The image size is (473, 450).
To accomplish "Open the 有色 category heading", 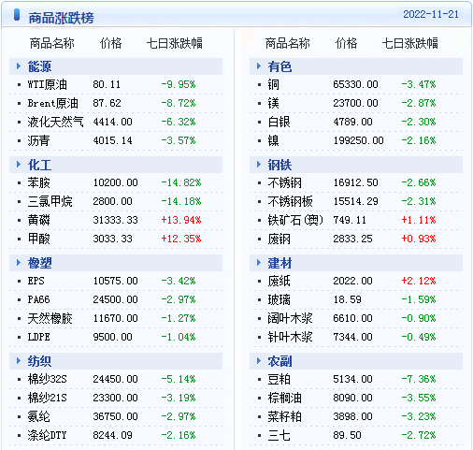I will click(x=279, y=66).
